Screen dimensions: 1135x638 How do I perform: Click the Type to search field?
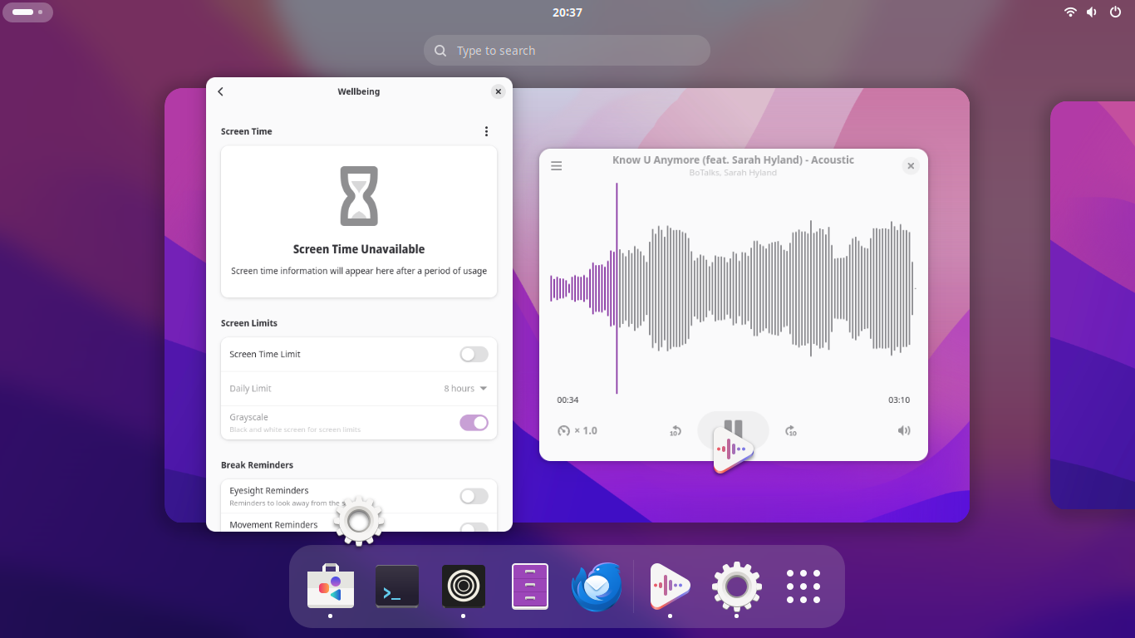(x=567, y=50)
